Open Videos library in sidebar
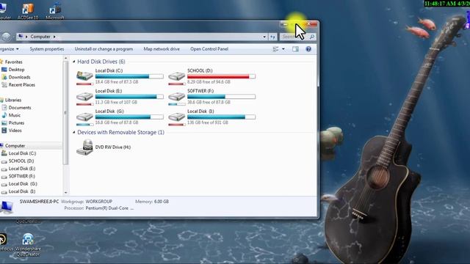The width and height of the screenshot is (470, 264). (x=15, y=131)
